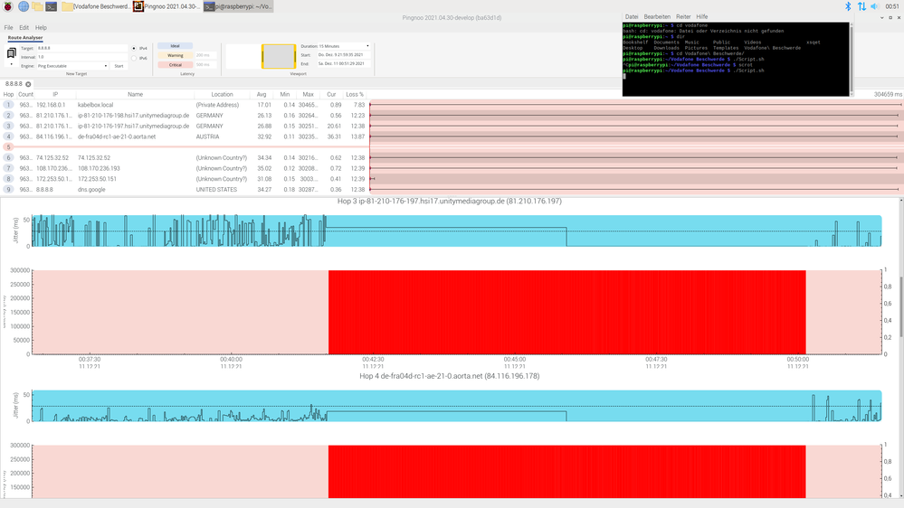Image resolution: width=904 pixels, height=508 pixels.
Task: Select the IPv4 radio button
Action: 134,49
